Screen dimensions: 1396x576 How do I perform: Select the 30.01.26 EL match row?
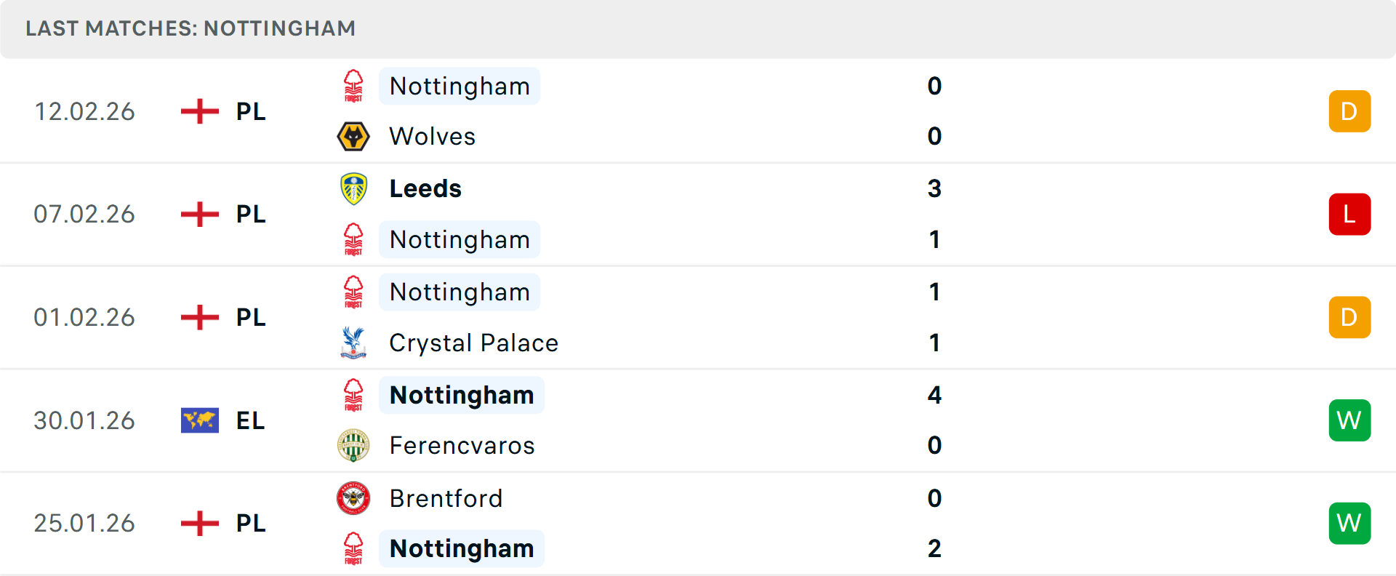coord(698,420)
